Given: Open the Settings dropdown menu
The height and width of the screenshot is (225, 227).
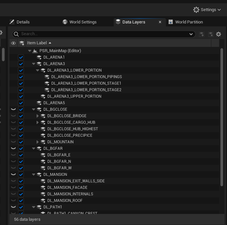Looking at the screenshot, I should click(207, 10).
